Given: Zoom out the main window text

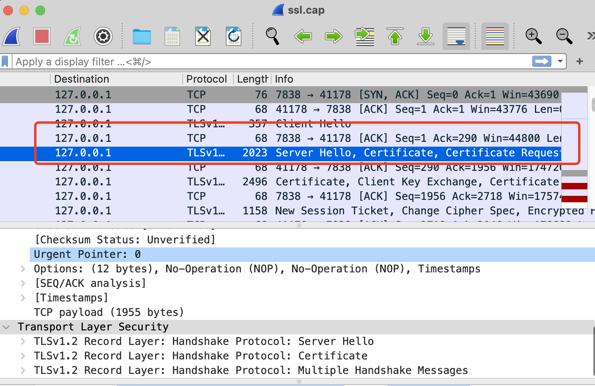Looking at the screenshot, I should 564,36.
